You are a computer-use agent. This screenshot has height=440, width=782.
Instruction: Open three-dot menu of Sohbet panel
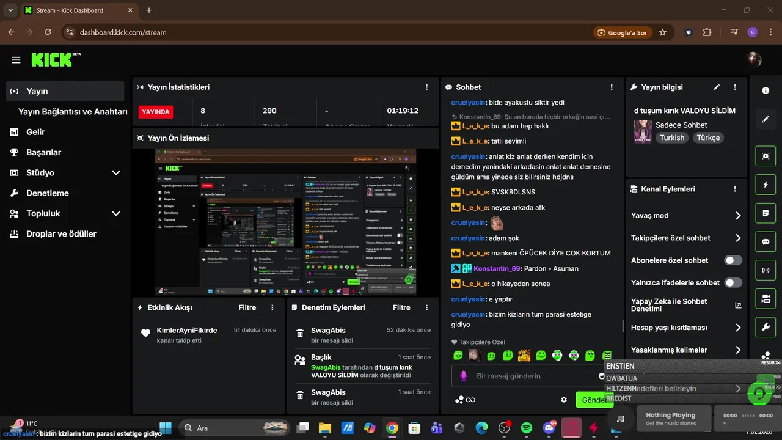click(612, 87)
